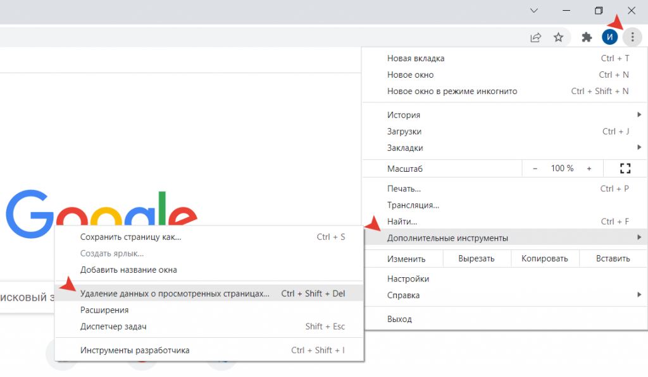The height and width of the screenshot is (377, 648).
Task: Click the tab search chevron icon
Action: tap(534, 11)
